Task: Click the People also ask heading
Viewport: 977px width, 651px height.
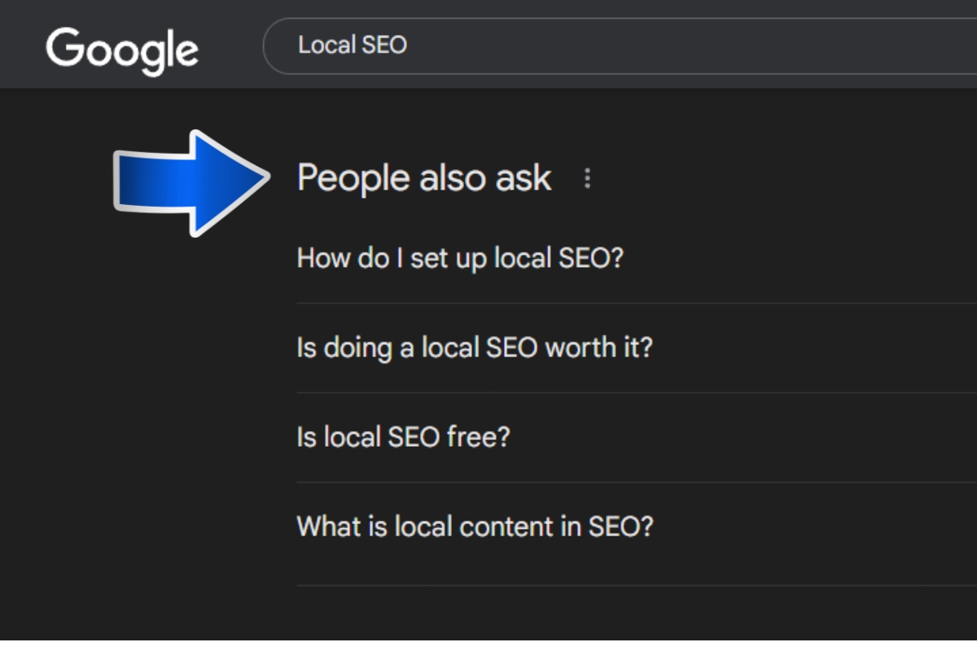Action: (424, 178)
